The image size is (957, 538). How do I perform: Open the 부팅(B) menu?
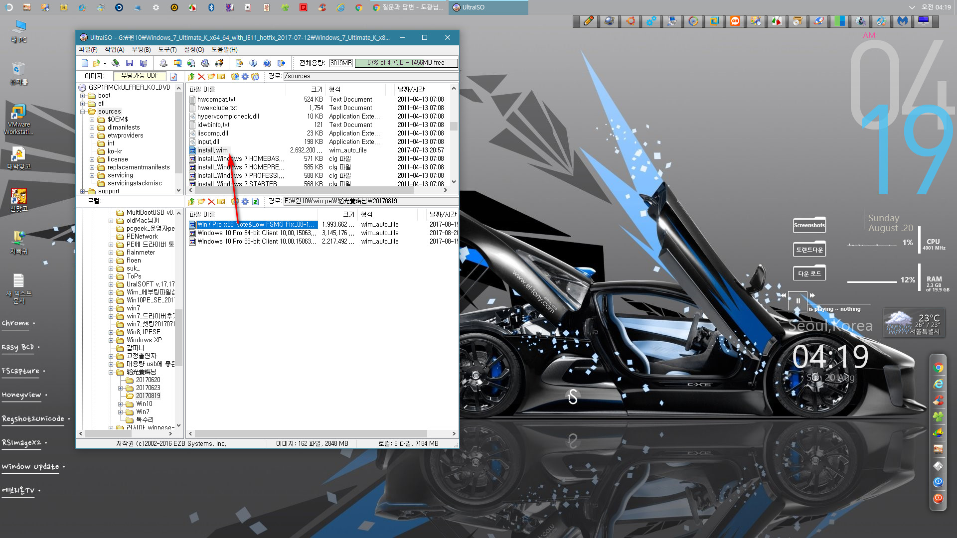pyautogui.click(x=141, y=50)
